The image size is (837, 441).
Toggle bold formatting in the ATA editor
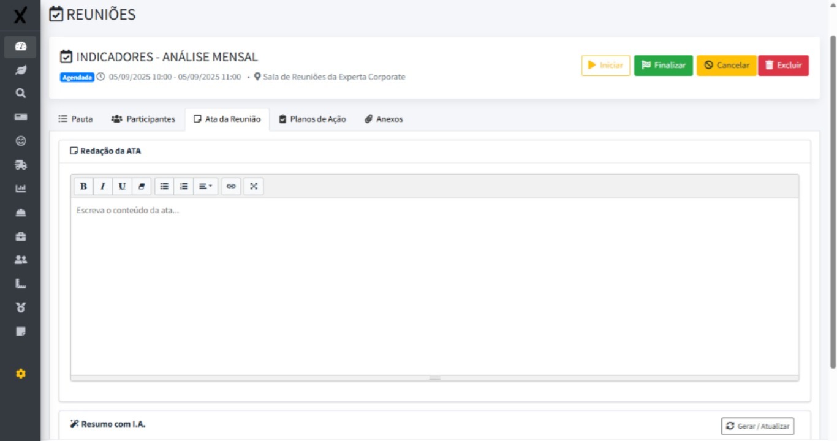point(83,186)
